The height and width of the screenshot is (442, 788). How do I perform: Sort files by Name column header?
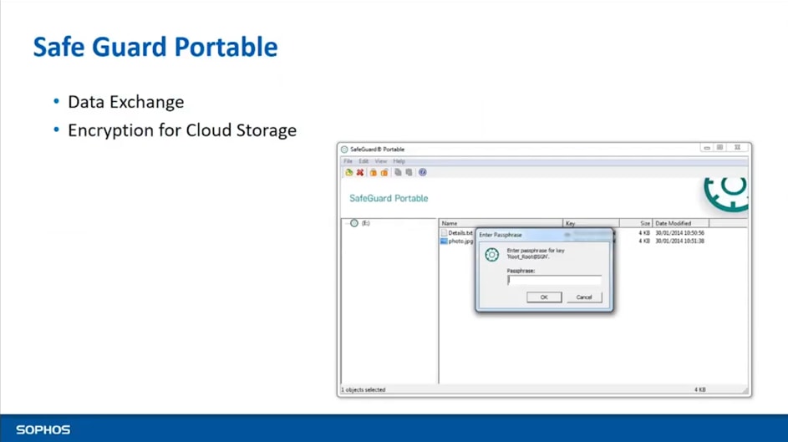pos(450,224)
